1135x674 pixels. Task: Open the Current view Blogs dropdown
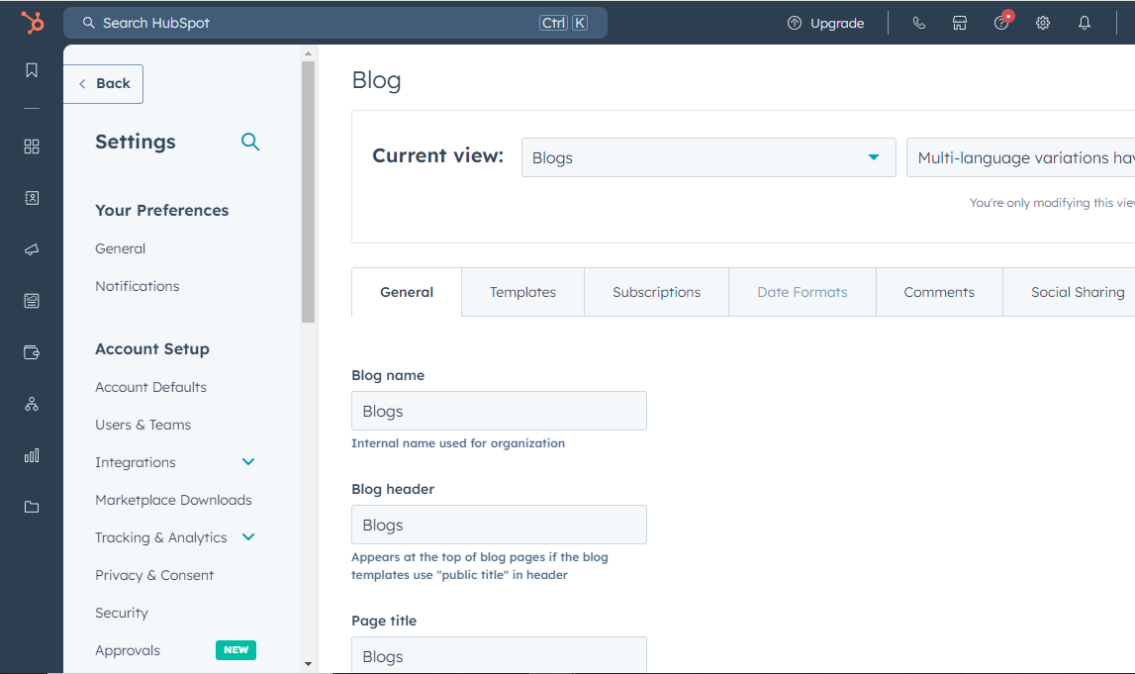click(x=709, y=157)
